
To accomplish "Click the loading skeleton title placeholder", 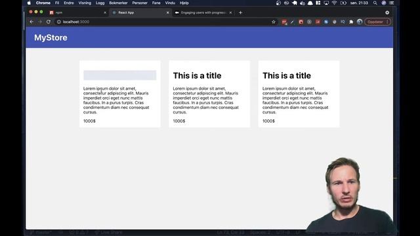I will [x=119, y=75].
